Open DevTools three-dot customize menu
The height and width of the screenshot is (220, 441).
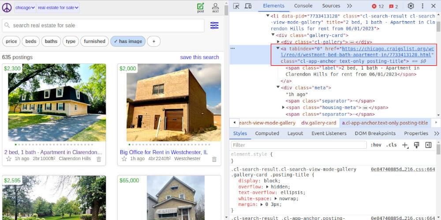422,6
